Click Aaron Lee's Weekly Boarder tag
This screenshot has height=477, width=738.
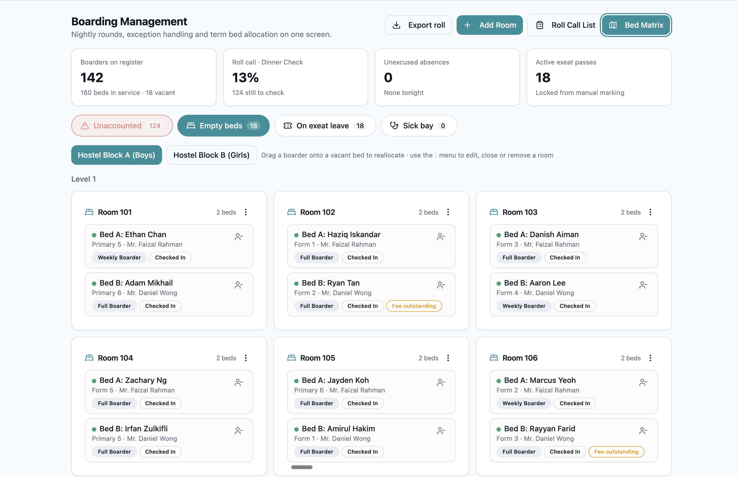tap(524, 306)
